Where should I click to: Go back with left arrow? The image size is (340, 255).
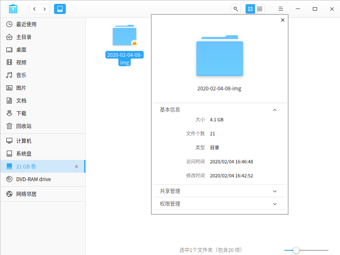pyautogui.click(x=34, y=9)
